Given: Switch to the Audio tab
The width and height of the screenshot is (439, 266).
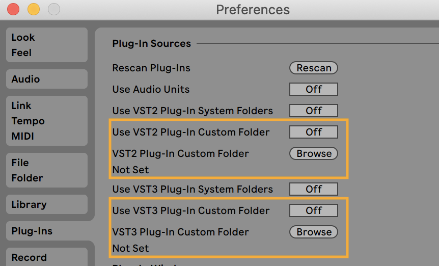Looking at the screenshot, I should click(x=46, y=79).
